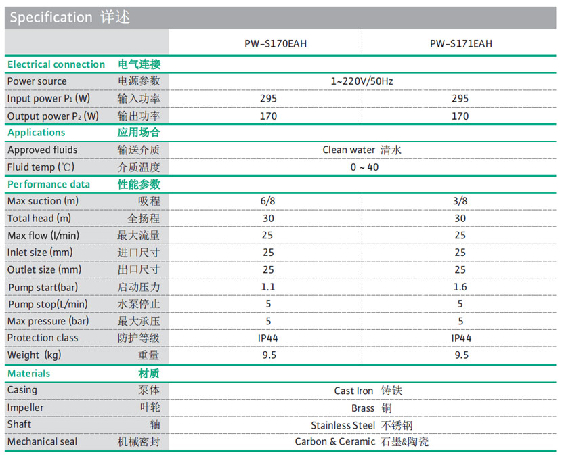Screen dimensions: 562x459
Task: Select IP44 value for PW-S171EAH
Action: click(461, 338)
